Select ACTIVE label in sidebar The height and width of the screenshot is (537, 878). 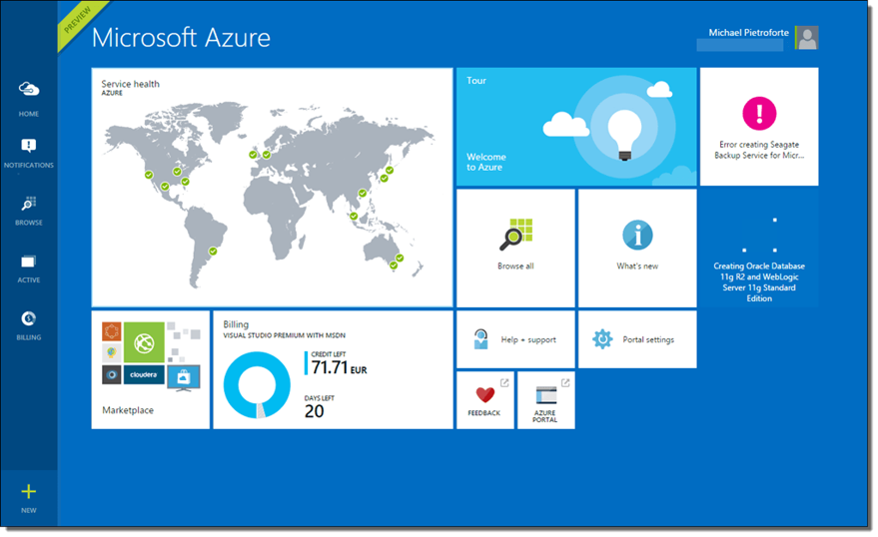29,280
